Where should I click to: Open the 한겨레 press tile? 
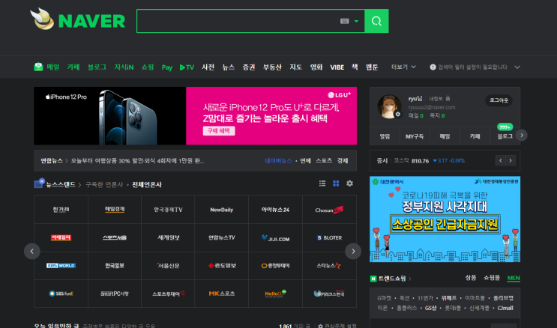click(61, 210)
